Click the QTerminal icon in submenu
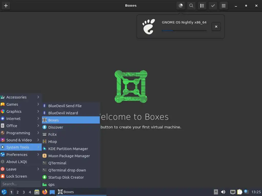 45,163
